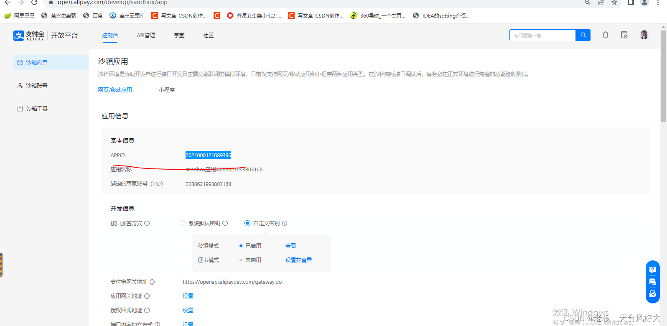Click the info icon beside 系统默认密钥
This screenshot has width=667, height=326.
pos(225,223)
